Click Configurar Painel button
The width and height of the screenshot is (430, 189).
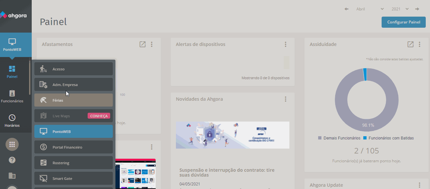pos(404,22)
